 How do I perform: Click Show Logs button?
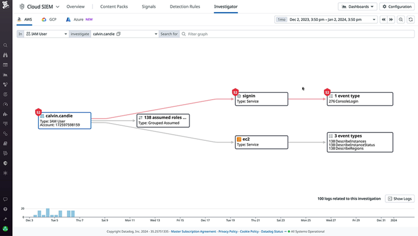point(400,199)
